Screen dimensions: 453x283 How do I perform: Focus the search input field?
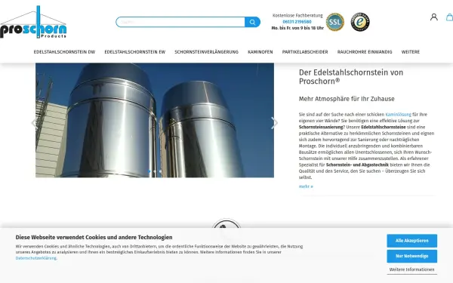180,22
